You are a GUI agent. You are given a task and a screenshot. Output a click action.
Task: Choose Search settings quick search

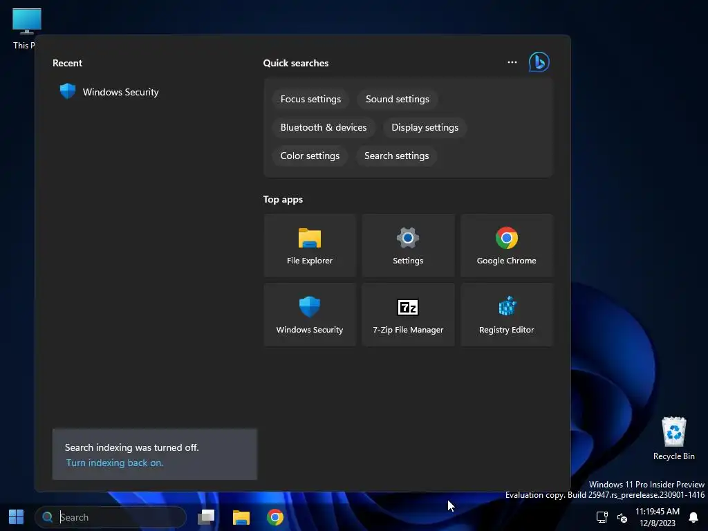(x=396, y=156)
